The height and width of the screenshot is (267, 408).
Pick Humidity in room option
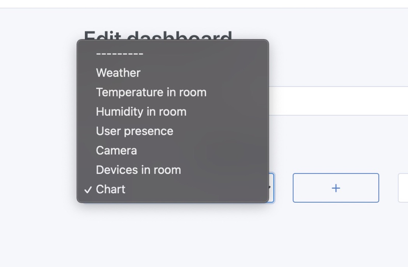pyautogui.click(x=141, y=111)
